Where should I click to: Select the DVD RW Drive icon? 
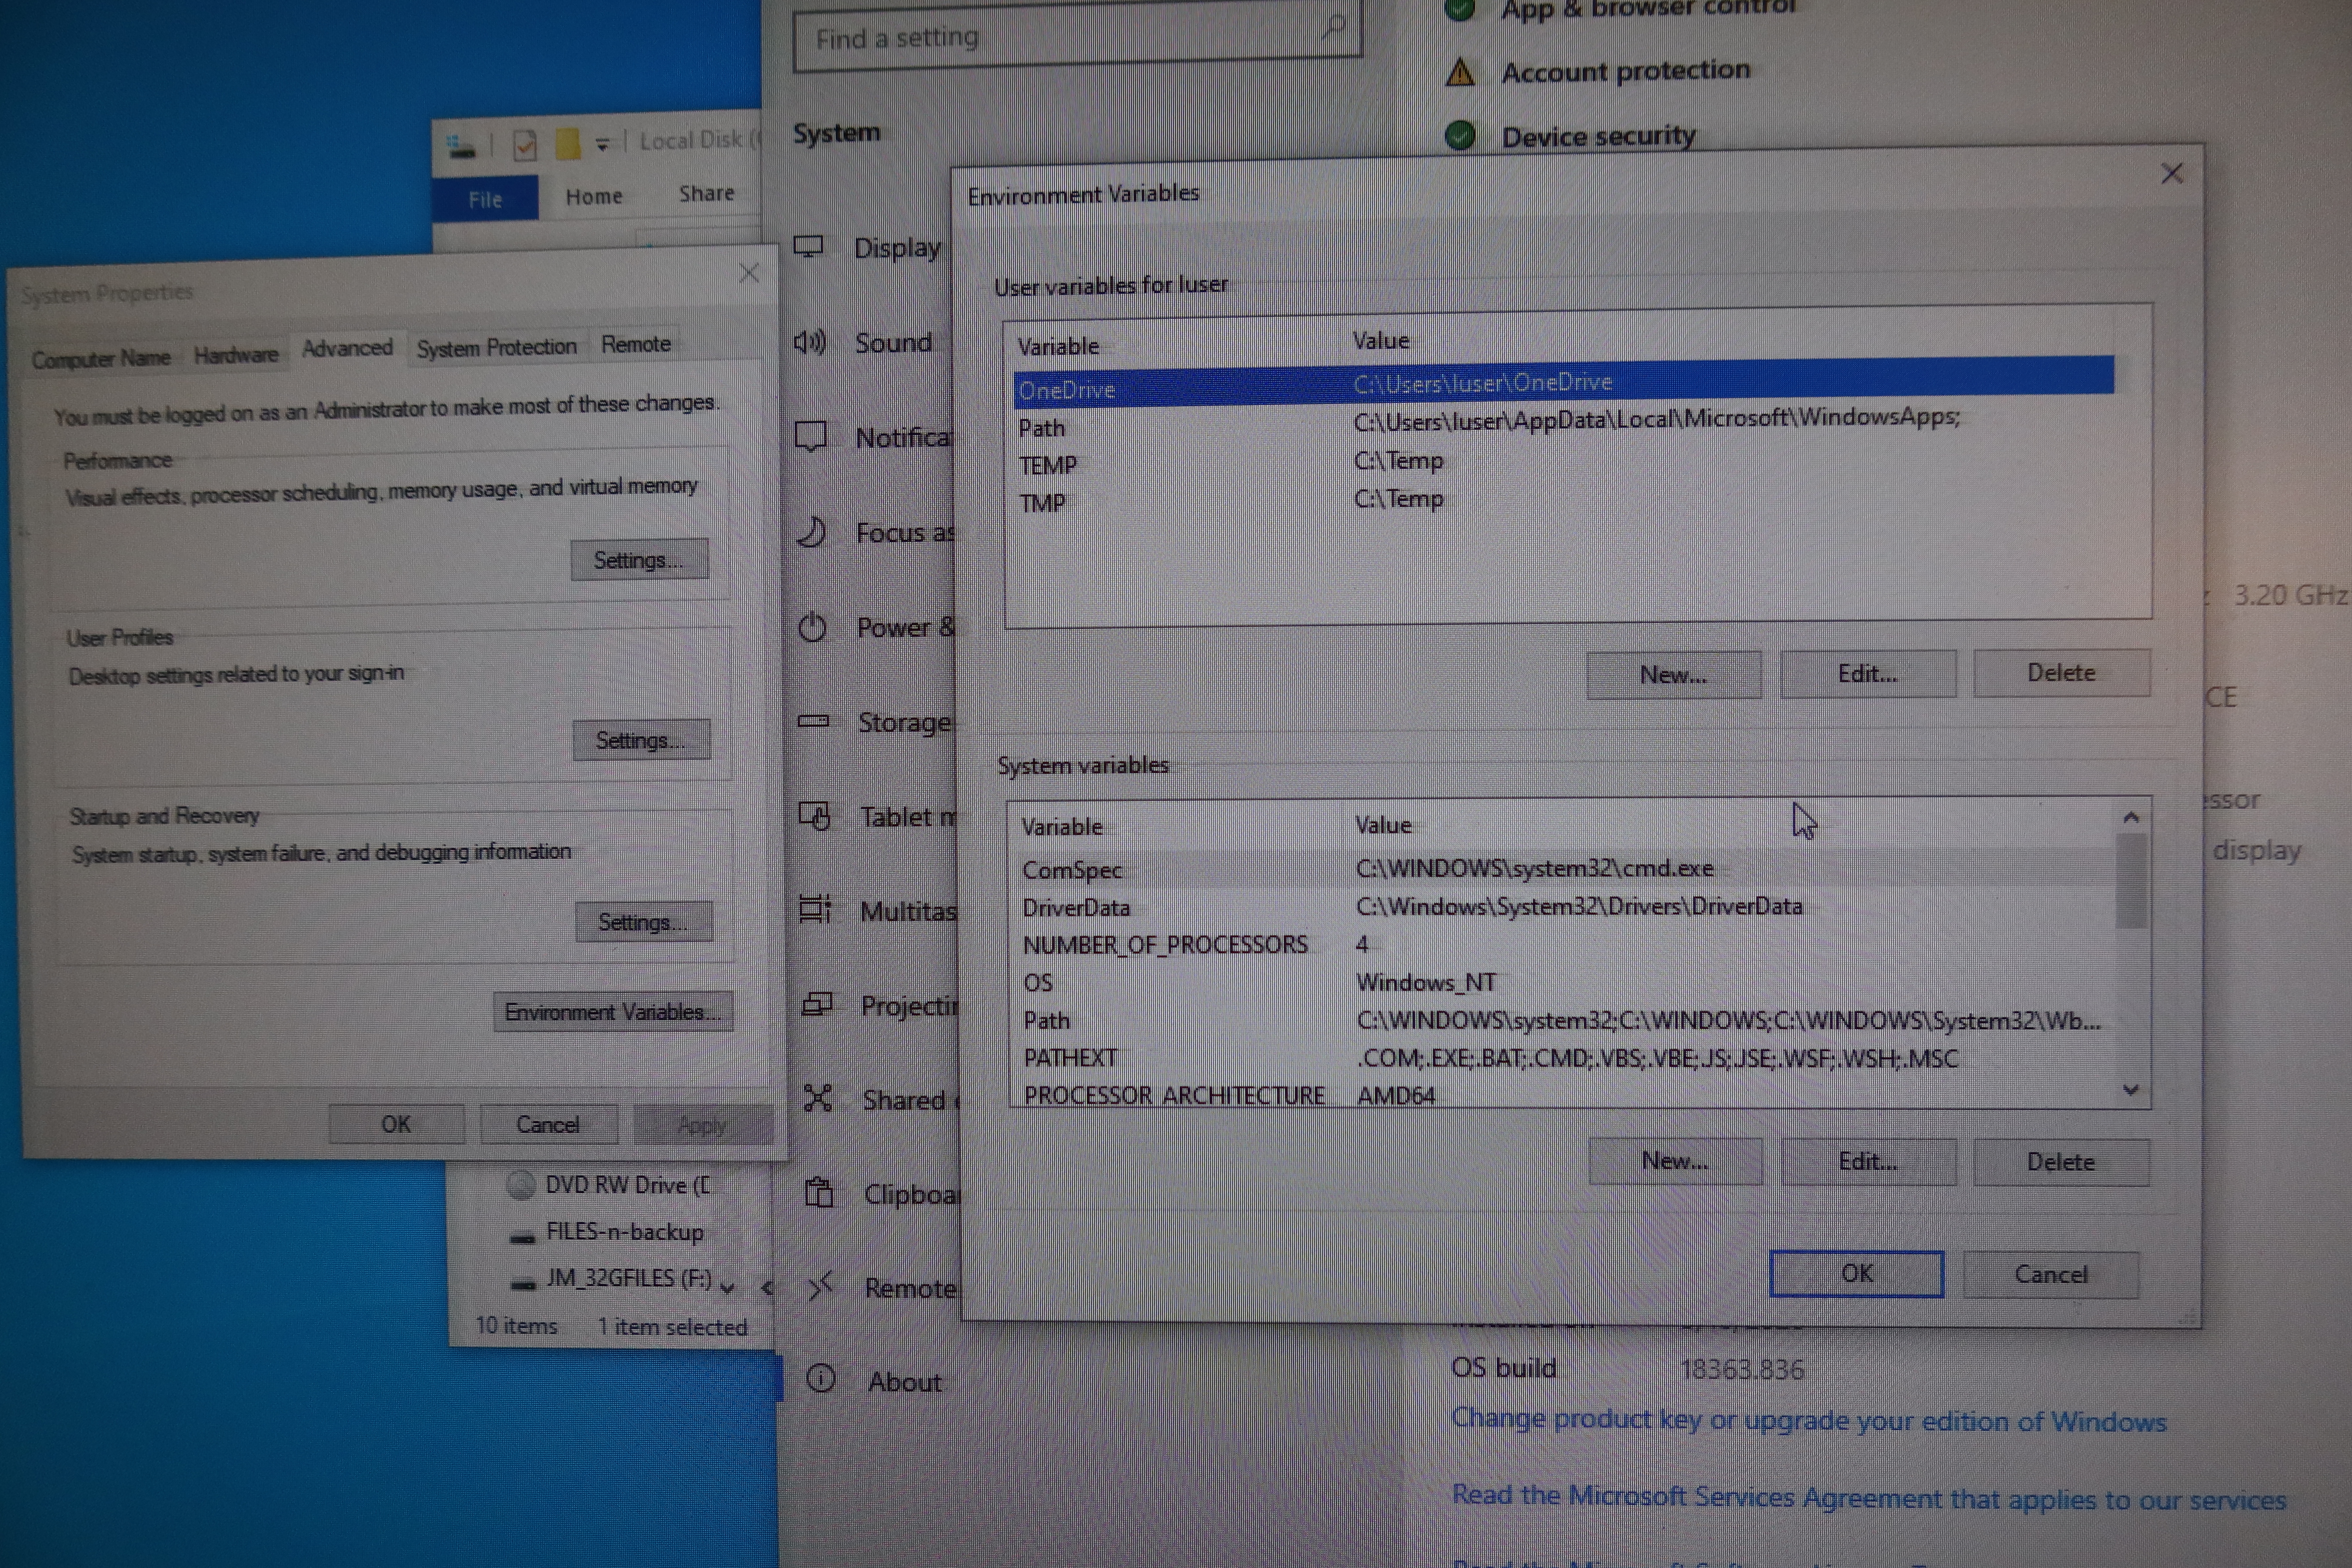521,1186
